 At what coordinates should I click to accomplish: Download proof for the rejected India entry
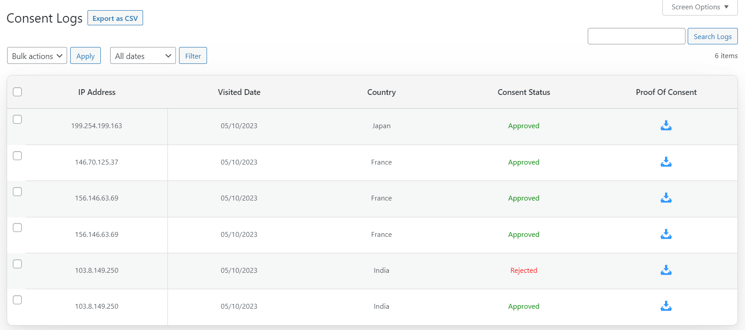point(665,270)
